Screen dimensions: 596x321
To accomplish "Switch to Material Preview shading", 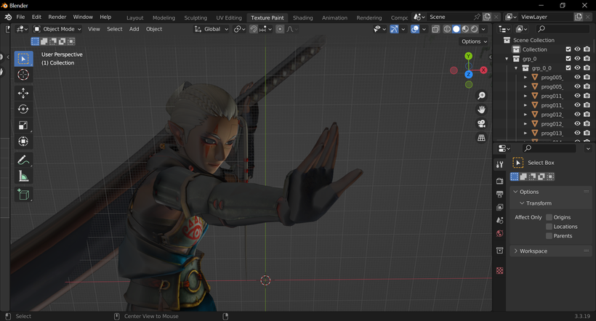I will (x=465, y=29).
